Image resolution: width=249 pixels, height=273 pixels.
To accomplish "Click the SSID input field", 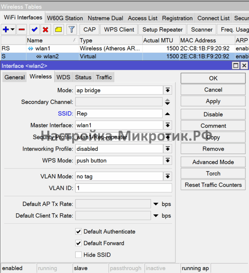I will pyautogui.click(x=119, y=113).
